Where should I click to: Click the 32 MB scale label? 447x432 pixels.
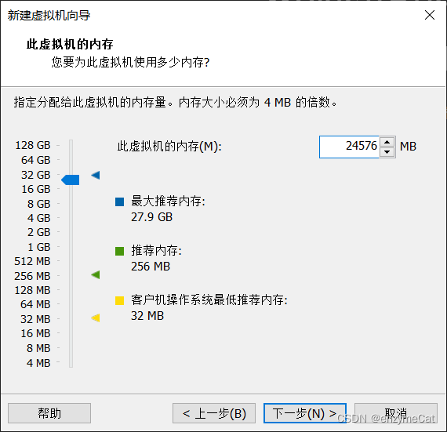click(x=35, y=319)
